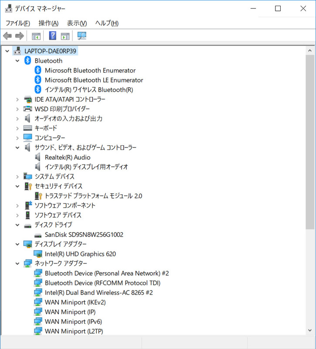Click the Forward arrow toolbar icon

click(20, 36)
